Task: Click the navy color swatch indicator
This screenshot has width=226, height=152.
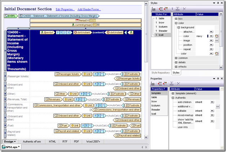Action: pos(208,36)
